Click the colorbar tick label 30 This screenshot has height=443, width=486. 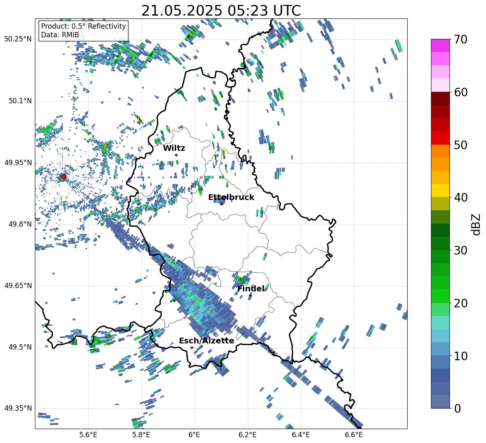coord(460,250)
